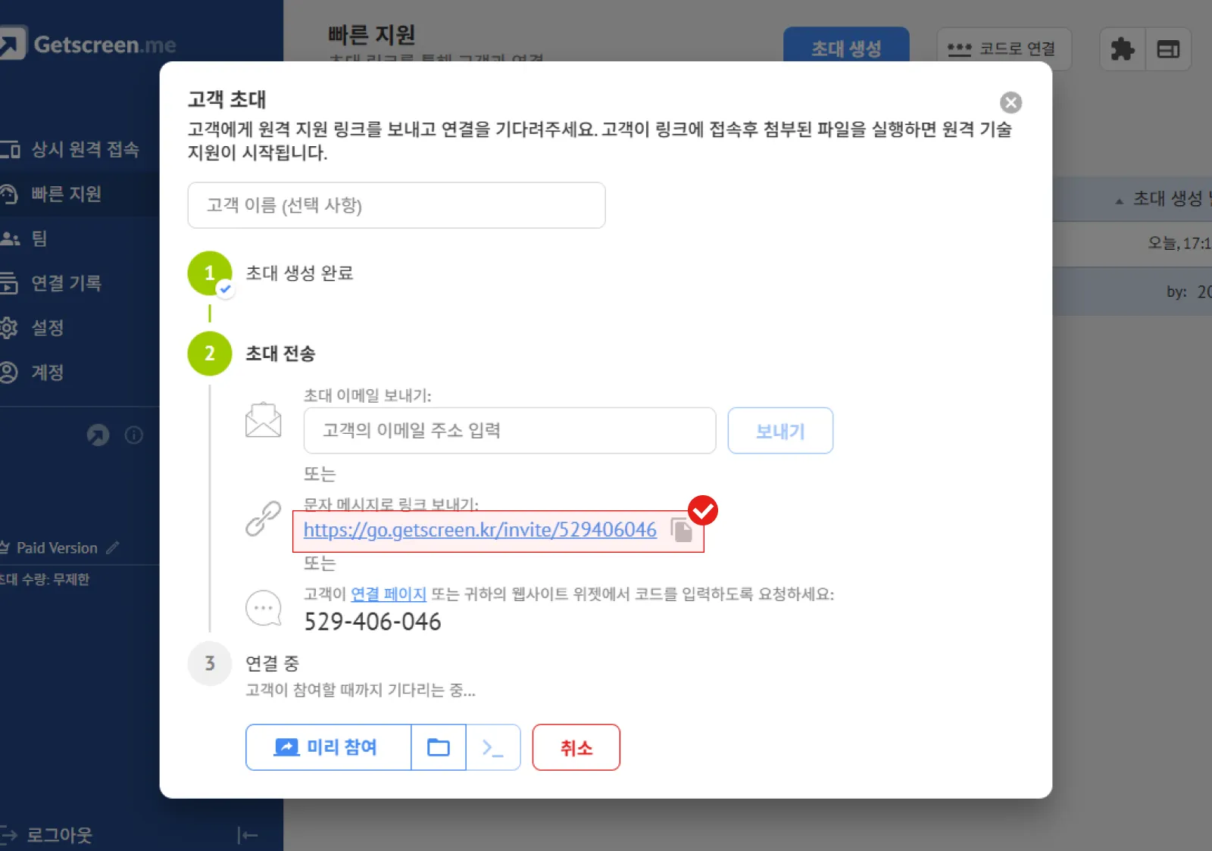Click the desktop app layout icon
This screenshot has height=851, width=1212.
[x=1169, y=48]
